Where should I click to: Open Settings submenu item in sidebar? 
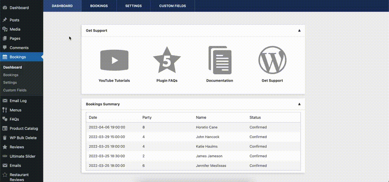(10, 82)
